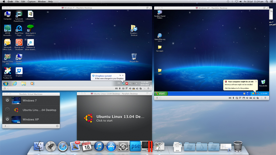The height and width of the screenshot is (155, 276).
Task: Click "Click this balloon to fix this problem" text
Action: pyautogui.click(x=237, y=88)
